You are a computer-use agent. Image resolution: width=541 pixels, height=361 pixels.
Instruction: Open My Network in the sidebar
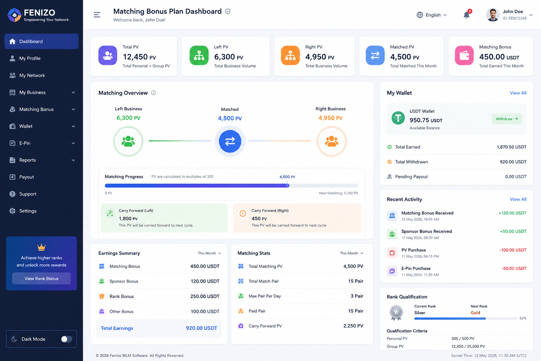[42, 75]
